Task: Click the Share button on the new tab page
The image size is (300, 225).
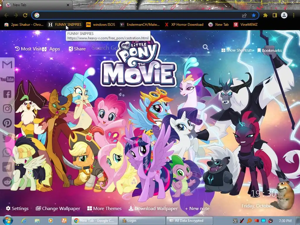Action: [77, 49]
